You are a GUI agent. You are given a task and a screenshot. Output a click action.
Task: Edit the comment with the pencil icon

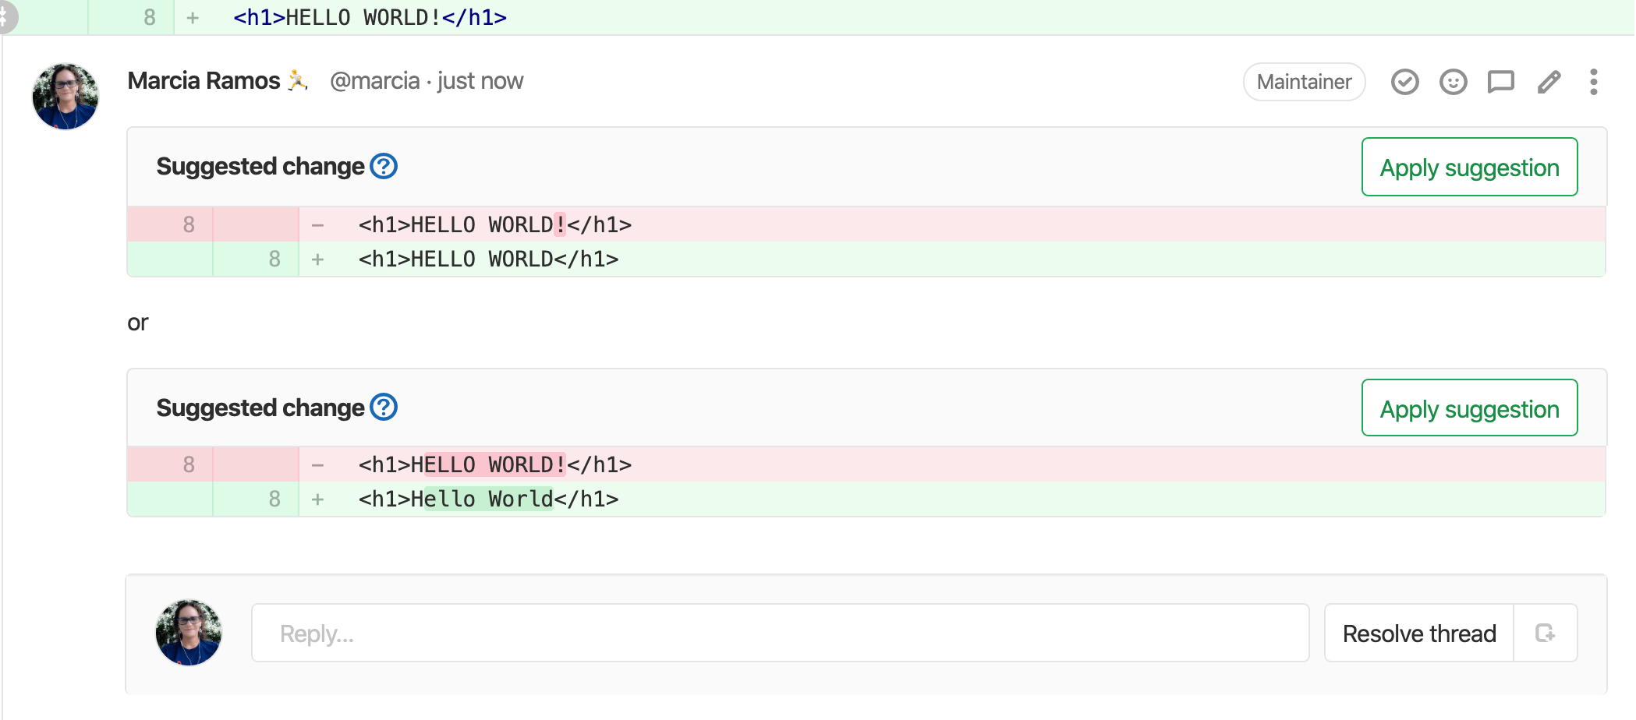tap(1549, 82)
